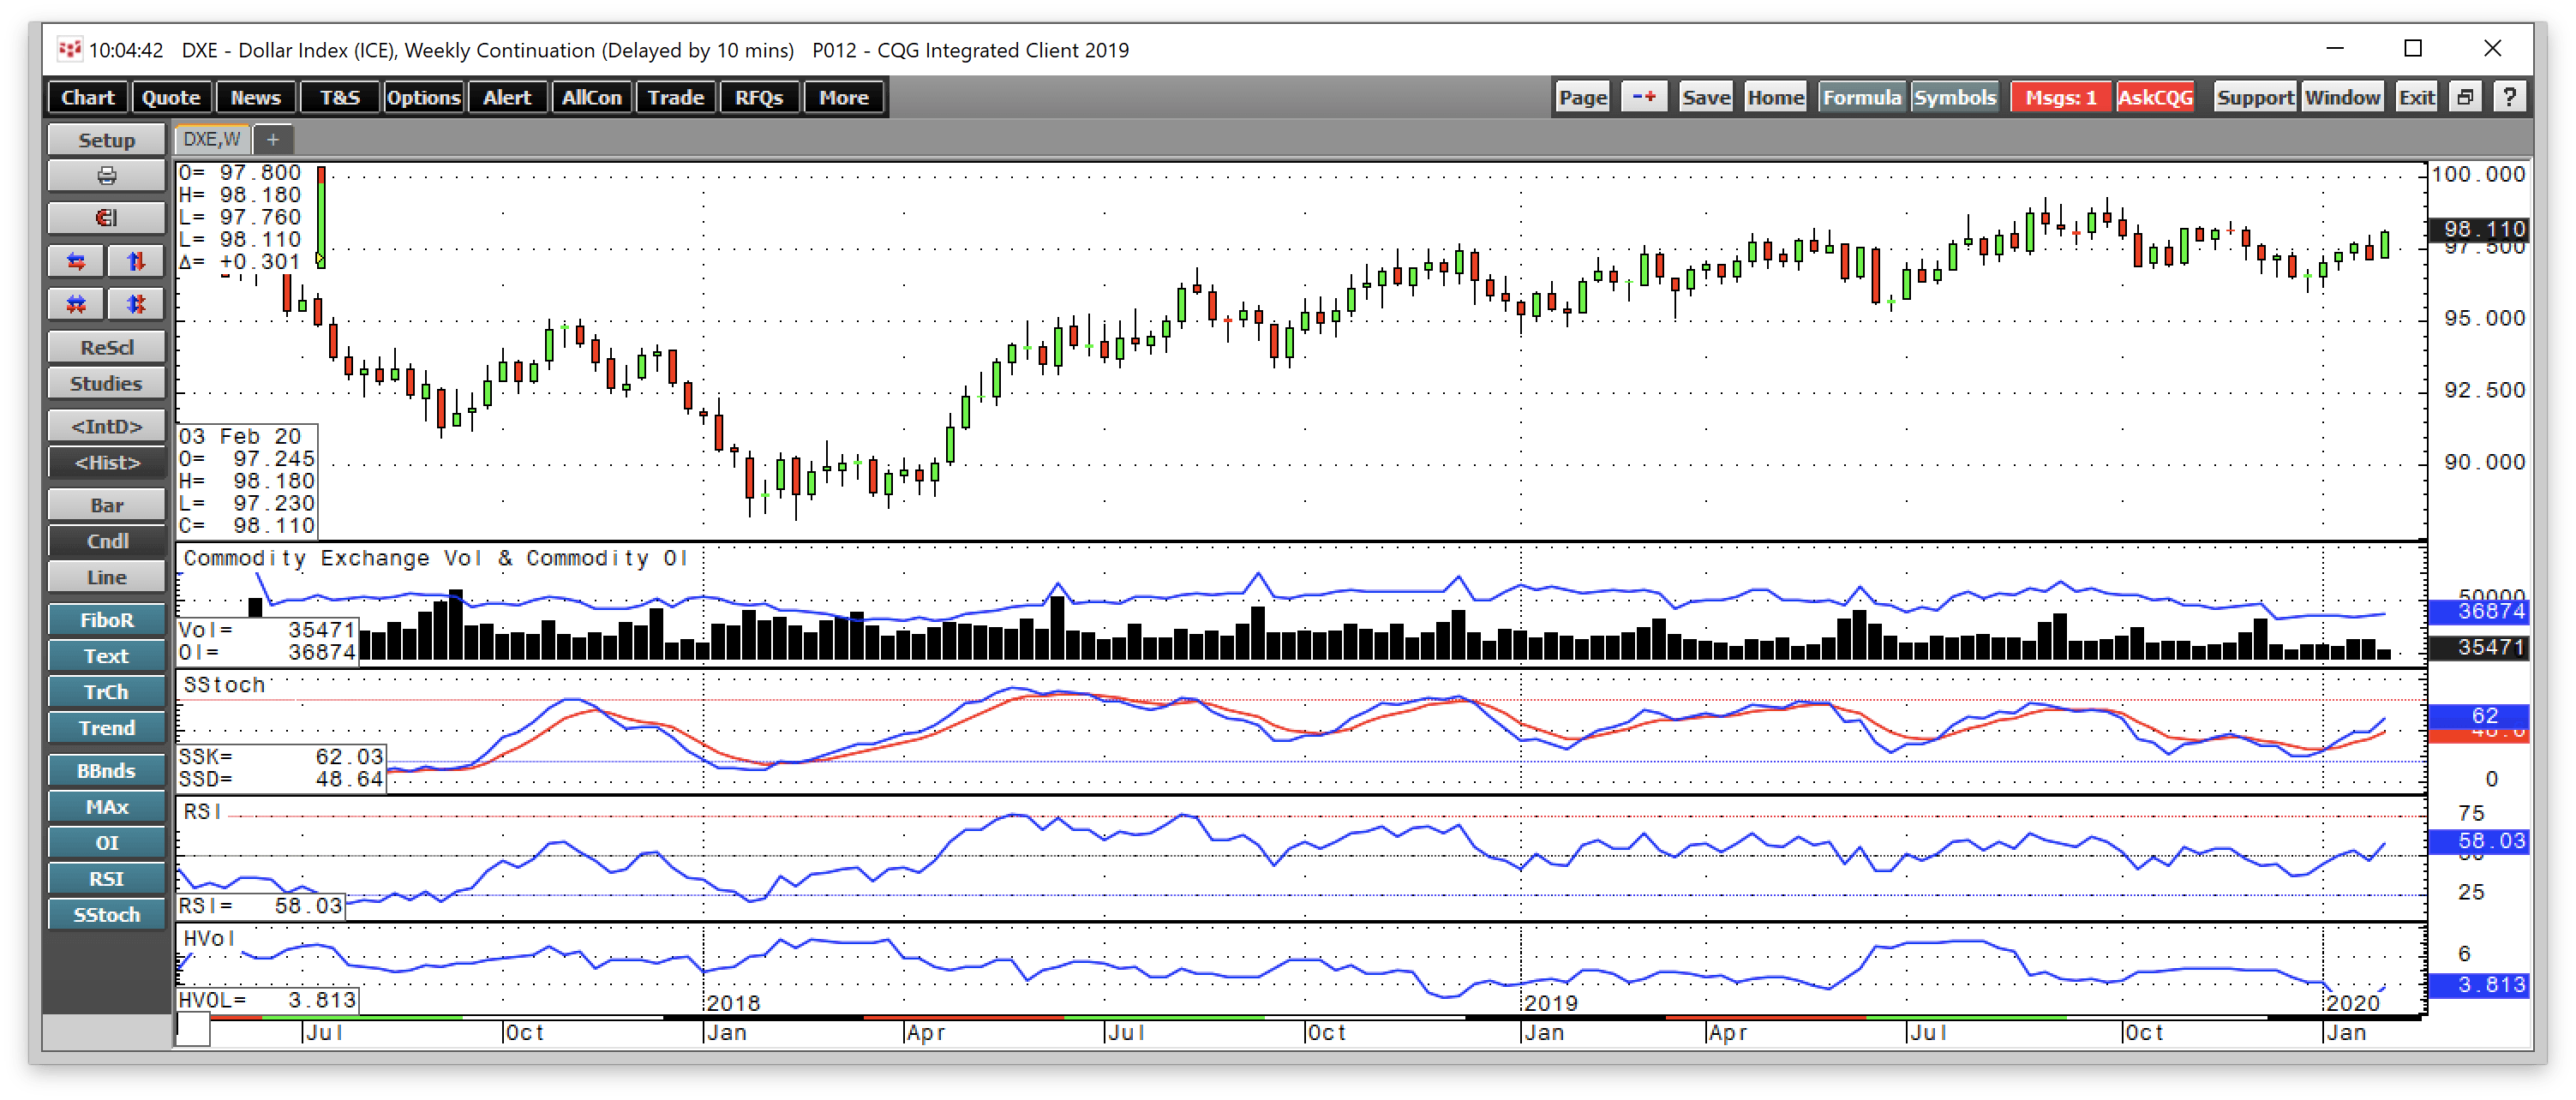Click the Page button
The width and height of the screenshot is (2576, 1100).
point(1582,97)
